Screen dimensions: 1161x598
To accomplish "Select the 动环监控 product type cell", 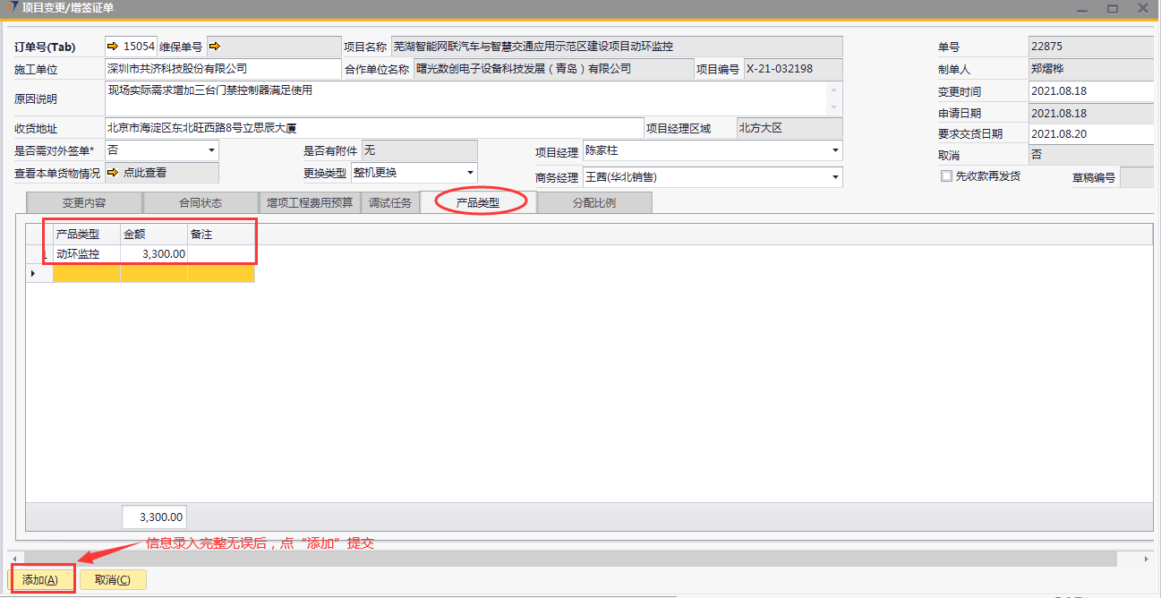I will [x=86, y=254].
